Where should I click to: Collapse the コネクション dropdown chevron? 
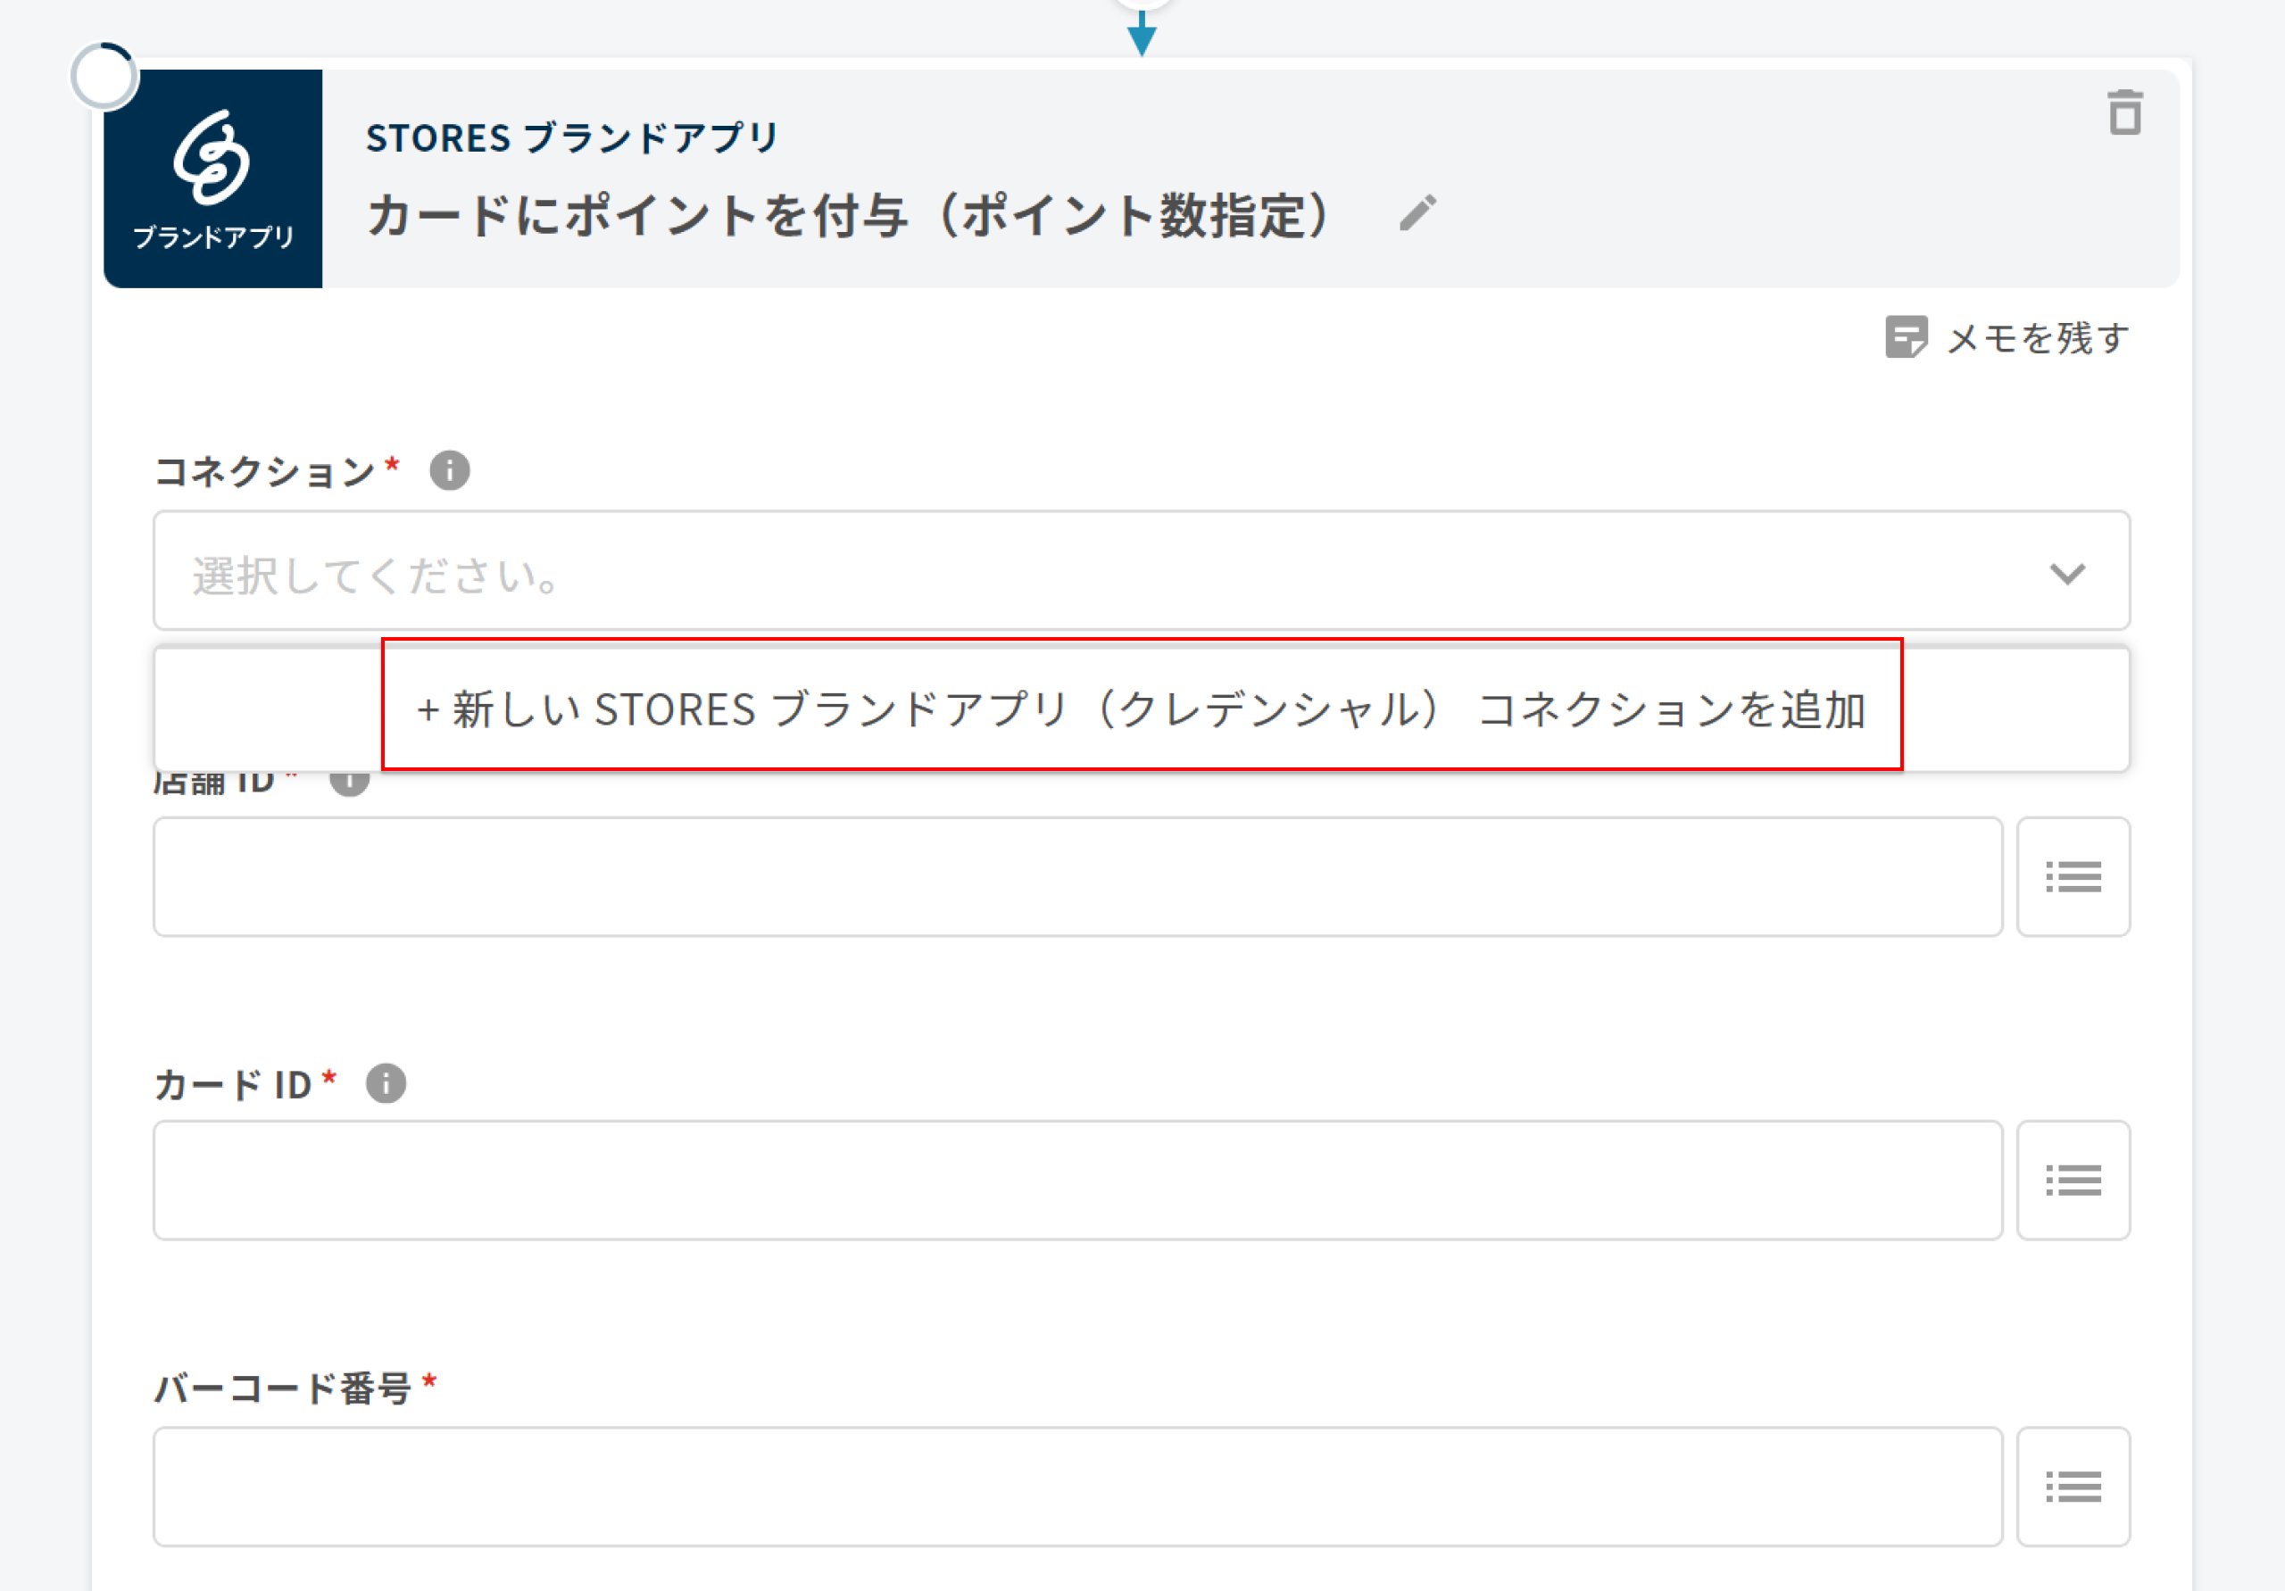tap(2067, 573)
